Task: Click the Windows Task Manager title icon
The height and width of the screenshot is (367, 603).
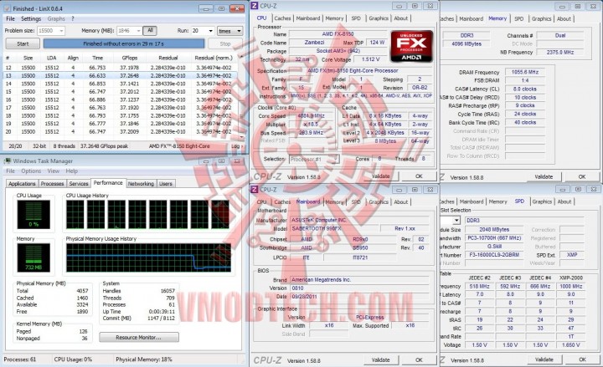Action: (x=8, y=161)
